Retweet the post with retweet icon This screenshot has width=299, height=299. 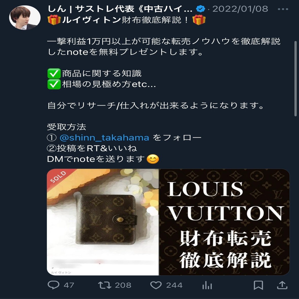pos(104,285)
